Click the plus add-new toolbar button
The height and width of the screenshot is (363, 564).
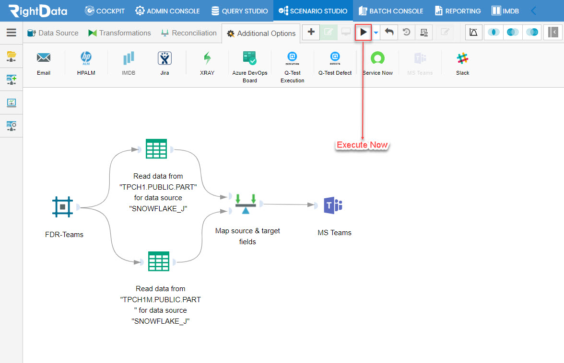tap(311, 32)
